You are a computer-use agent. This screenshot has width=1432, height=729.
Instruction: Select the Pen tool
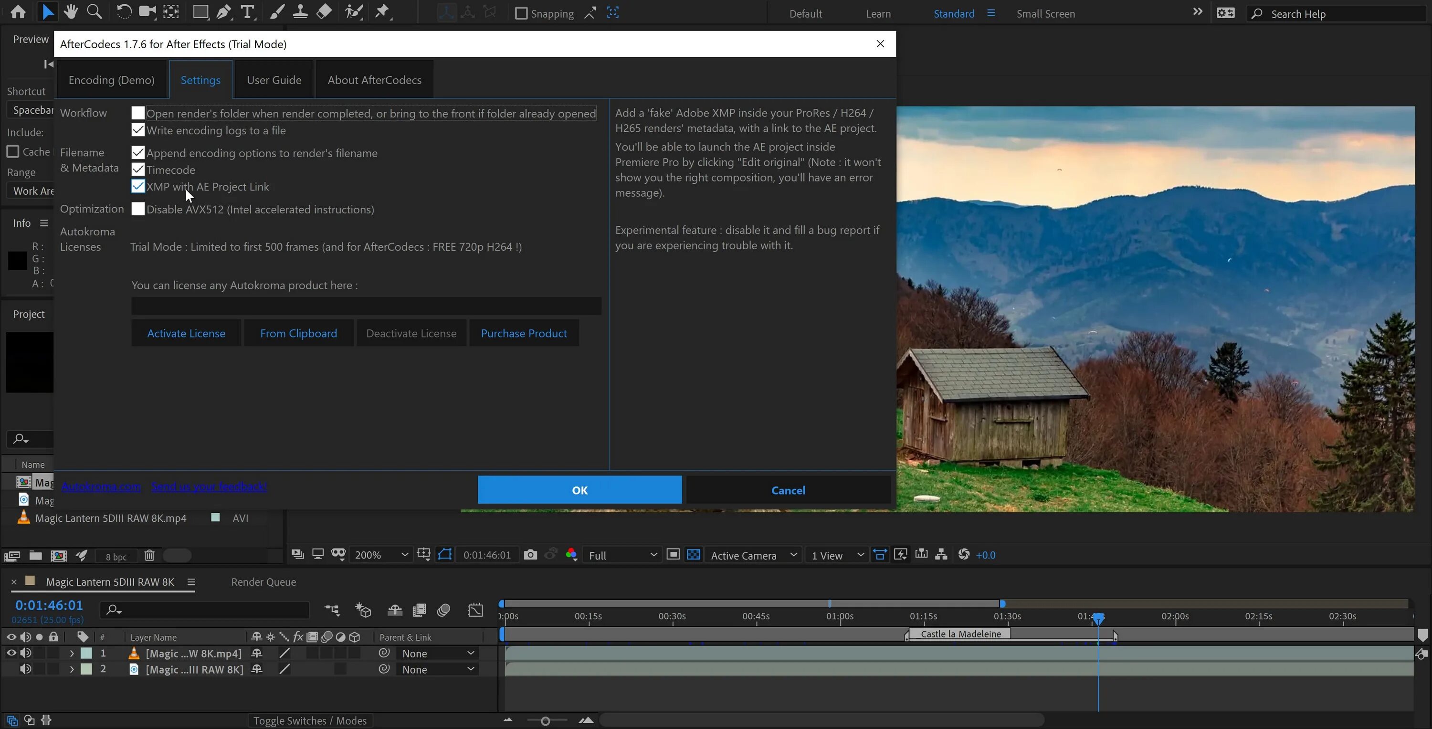coord(223,11)
